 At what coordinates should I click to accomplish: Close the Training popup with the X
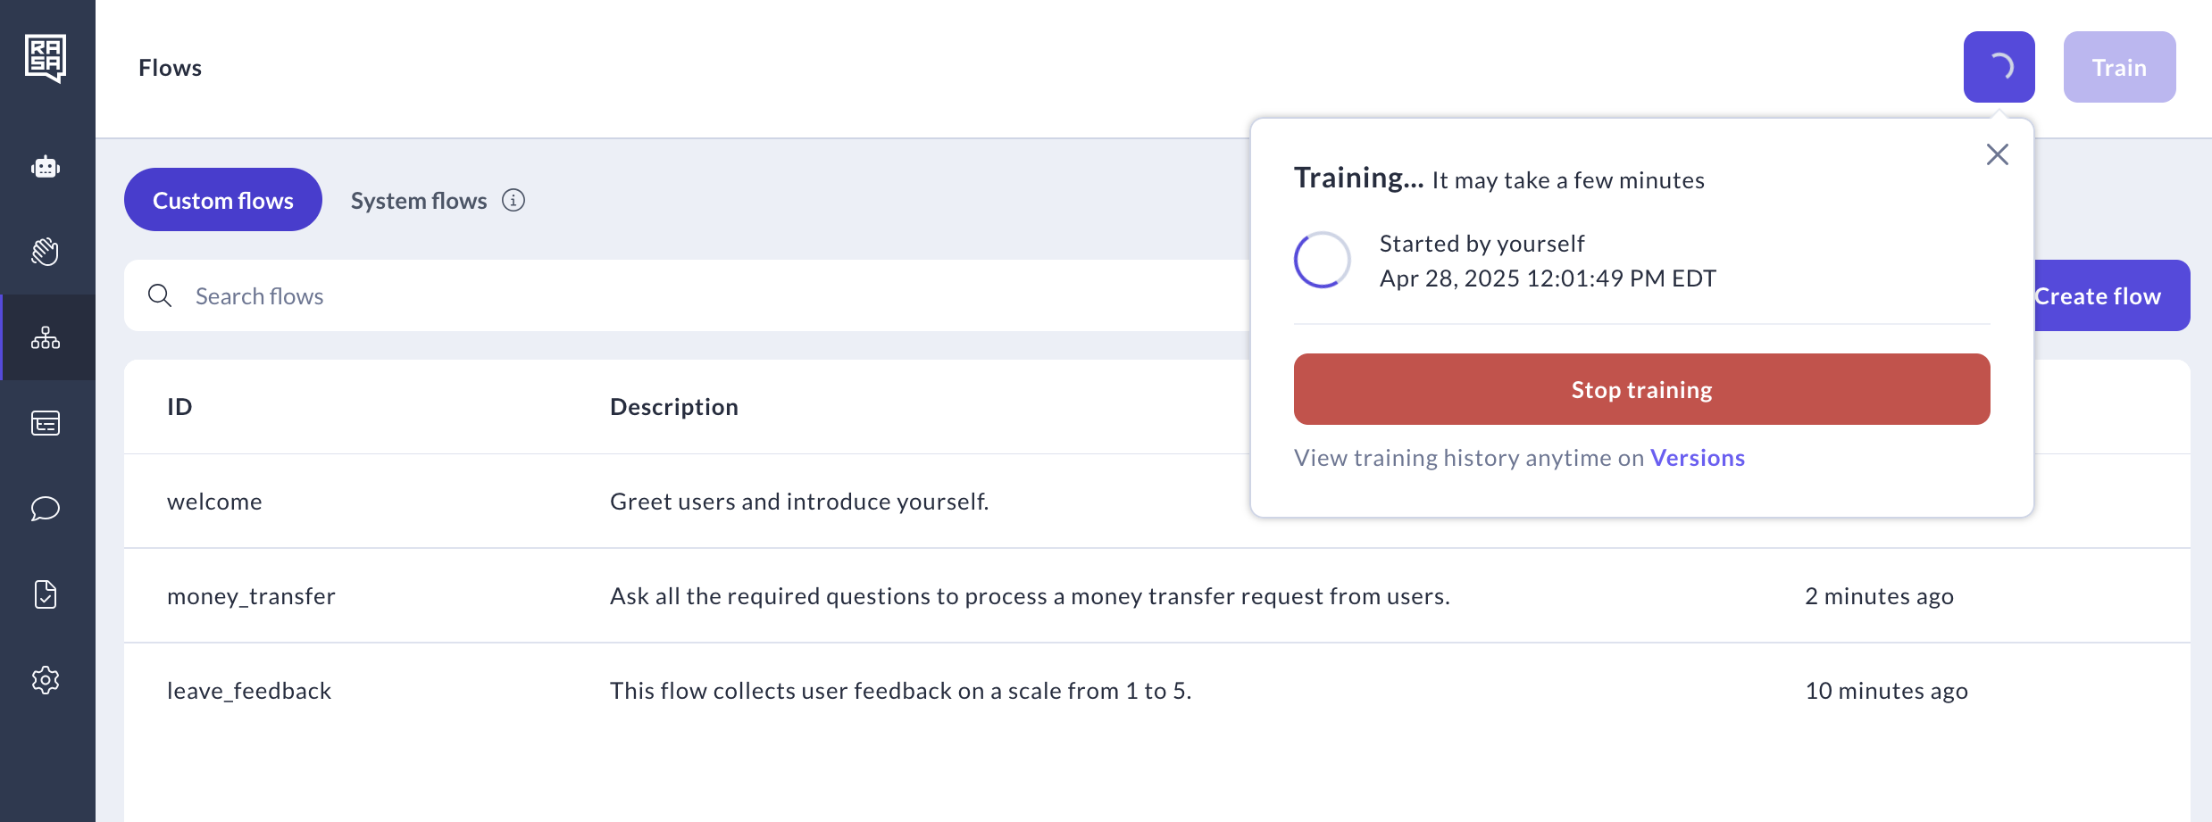(x=1997, y=154)
